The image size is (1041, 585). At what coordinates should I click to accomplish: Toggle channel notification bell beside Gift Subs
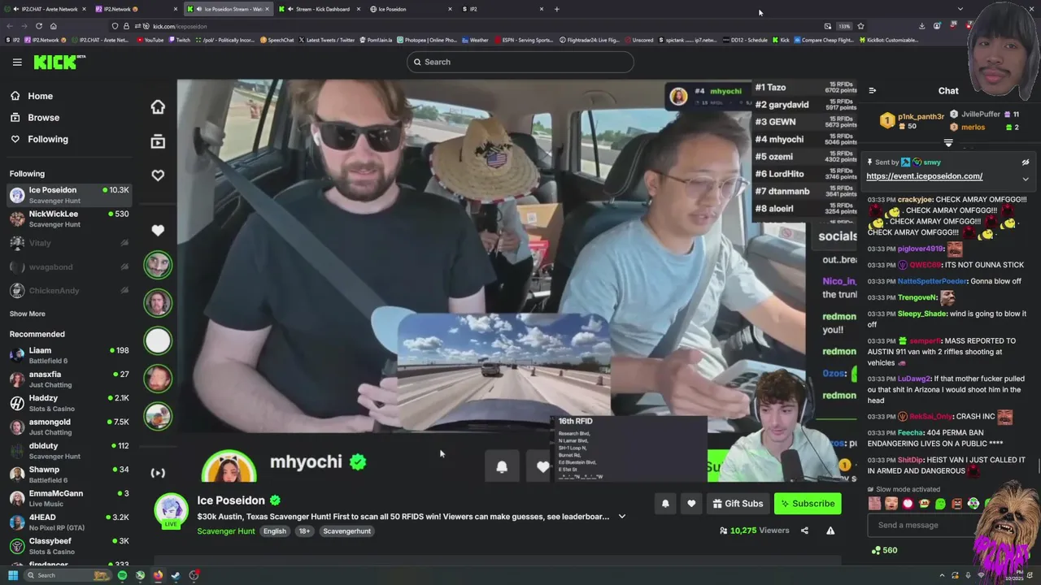tap(665, 504)
